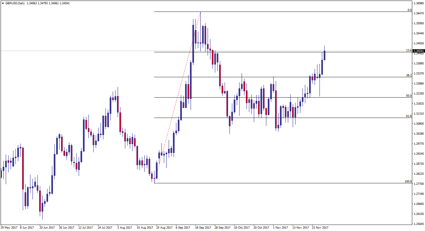425x231 pixels.
Task: Click the 29 May 2017 date label
Action: click(9, 227)
